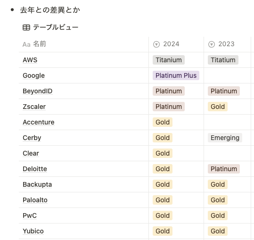Open the テーブルビュー view tab
This screenshot has width=254, height=240.
point(50,27)
